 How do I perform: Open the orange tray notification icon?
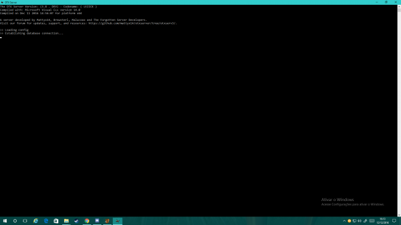click(x=349, y=221)
